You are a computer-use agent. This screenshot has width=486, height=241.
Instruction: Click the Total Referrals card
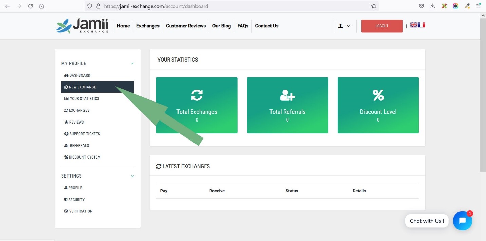[x=287, y=105]
